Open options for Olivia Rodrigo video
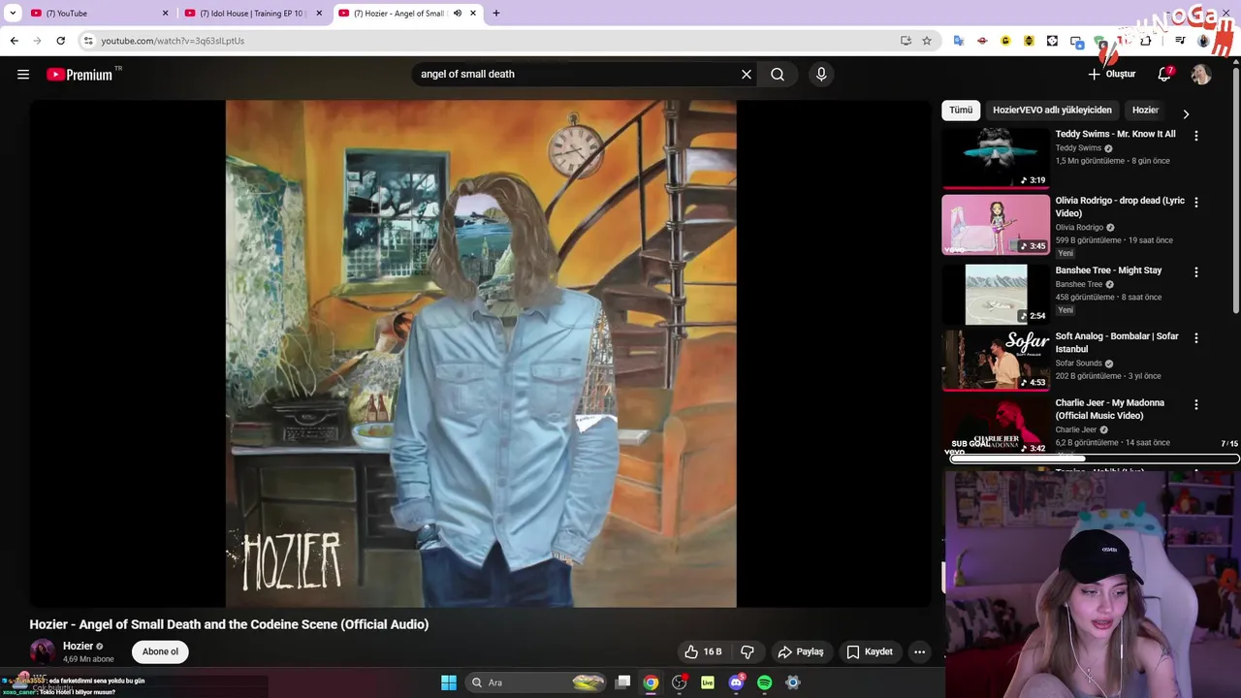1241x698 pixels. coord(1195,203)
